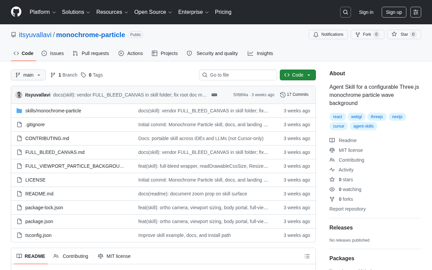Screen dimensions: 432x270
Task: Click the webgl topic tag
Action: (356, 117)
